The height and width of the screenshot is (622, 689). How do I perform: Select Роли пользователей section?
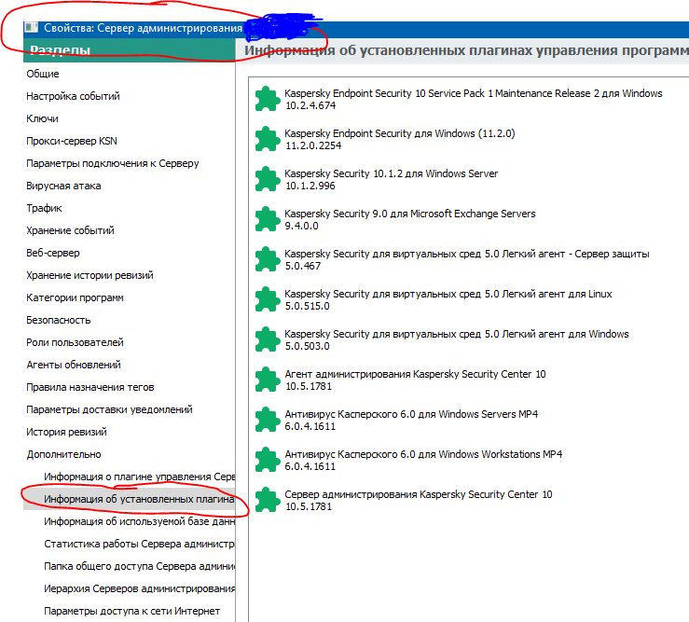coord(75,342)
